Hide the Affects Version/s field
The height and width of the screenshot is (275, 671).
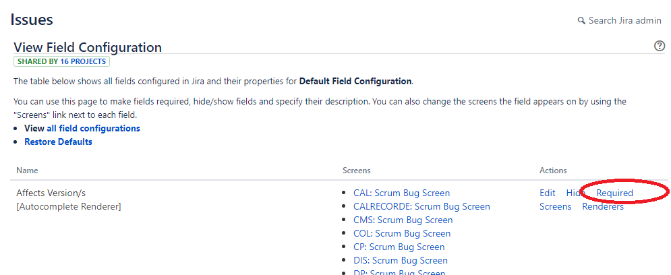tap(575, 193)
